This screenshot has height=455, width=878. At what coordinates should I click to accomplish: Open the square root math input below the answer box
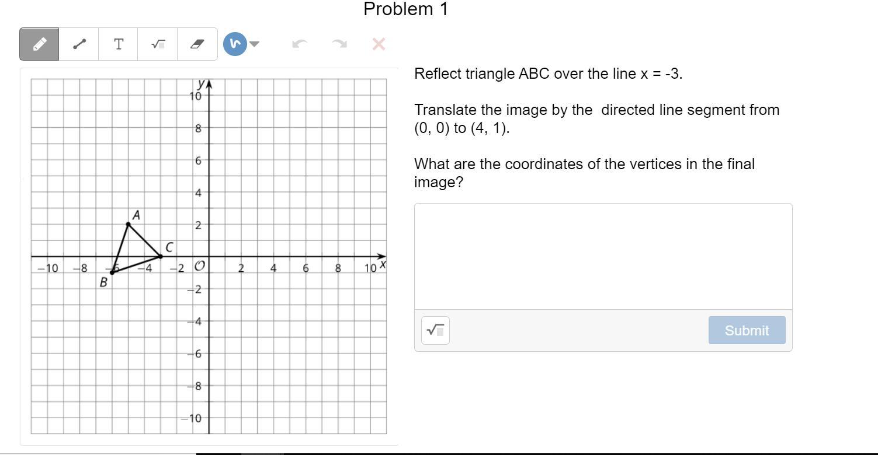coord(435,330)
